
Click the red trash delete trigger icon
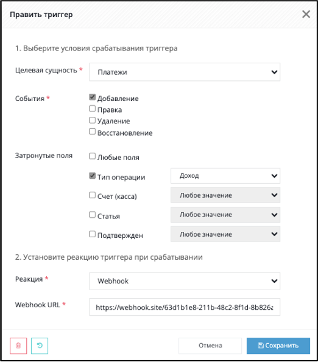point(18,346)
